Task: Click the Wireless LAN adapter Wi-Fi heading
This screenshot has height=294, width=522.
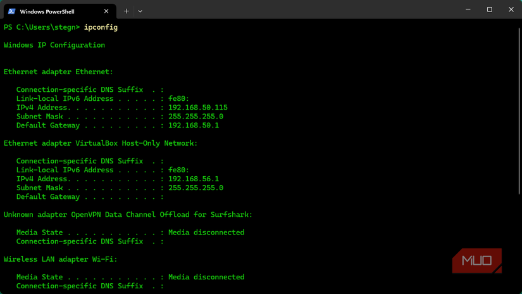Action: tap(61, 259)
